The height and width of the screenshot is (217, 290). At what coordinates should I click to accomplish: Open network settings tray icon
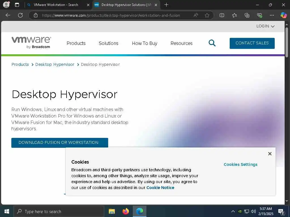point(247,211)
